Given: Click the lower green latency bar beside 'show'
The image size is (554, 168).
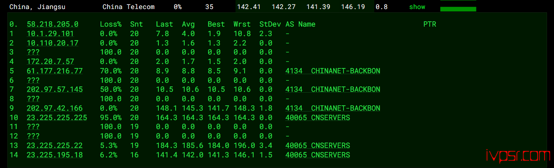Looking at the screenshot, I should pyautogui.click(x=458, y=9).
